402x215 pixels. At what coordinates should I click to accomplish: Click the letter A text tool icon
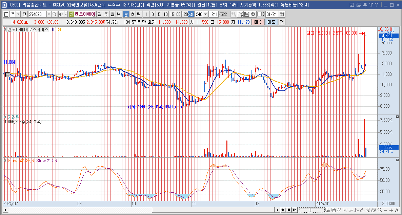(x=397, y=210)
